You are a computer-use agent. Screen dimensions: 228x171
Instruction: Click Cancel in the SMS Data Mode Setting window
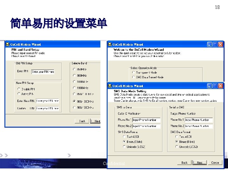point(215,162)
